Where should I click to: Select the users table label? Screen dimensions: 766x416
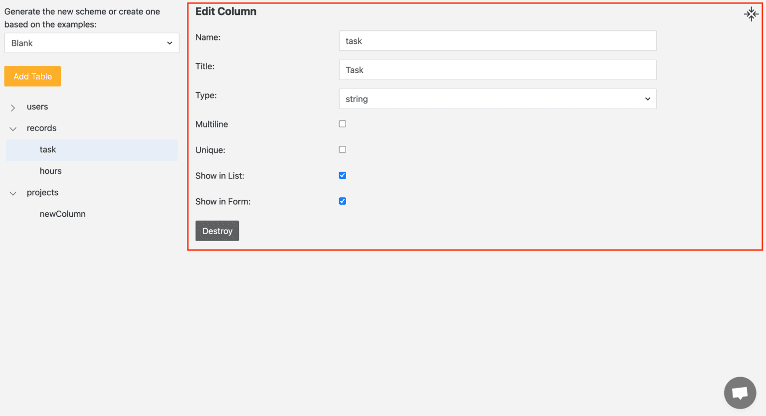tap(37, 107)
